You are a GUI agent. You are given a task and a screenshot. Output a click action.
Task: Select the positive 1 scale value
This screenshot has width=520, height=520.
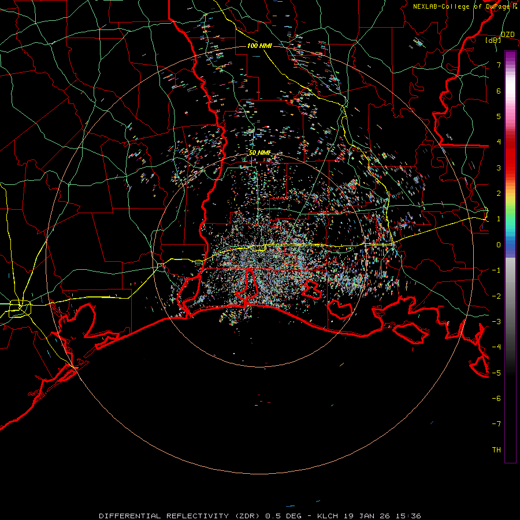(x=499, y=219)
